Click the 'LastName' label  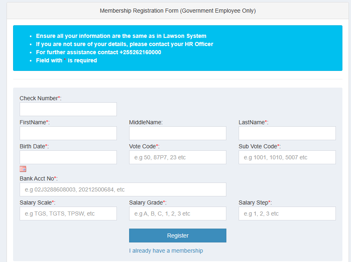tap(253, 122)
